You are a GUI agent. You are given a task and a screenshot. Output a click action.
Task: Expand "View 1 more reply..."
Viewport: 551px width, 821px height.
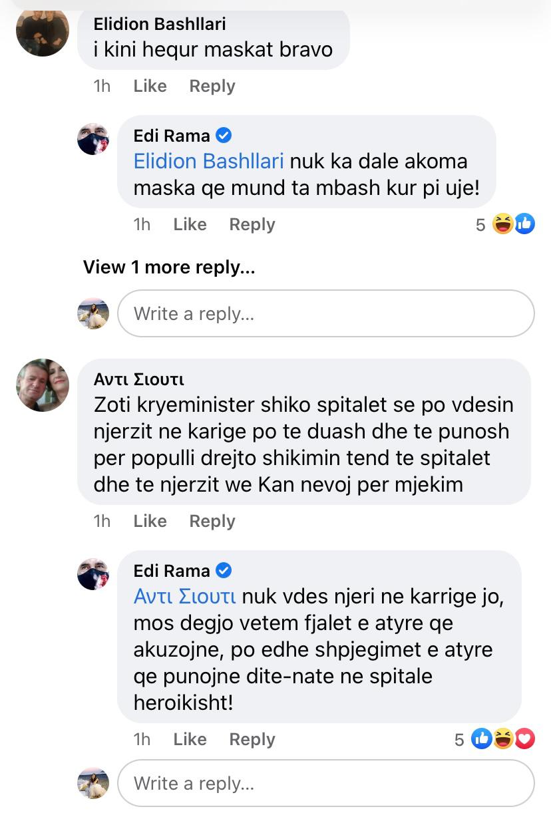(169, 267)
